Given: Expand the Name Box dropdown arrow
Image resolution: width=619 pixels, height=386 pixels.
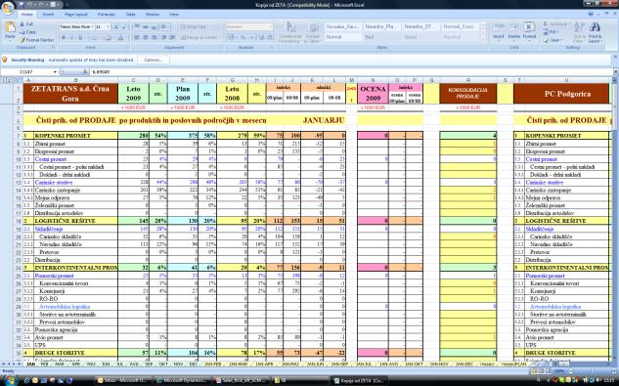Looking at the screenshot, I should [x=55, y=72].
